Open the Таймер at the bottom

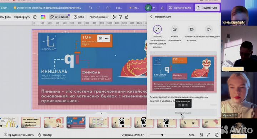(x=45, y=135)
